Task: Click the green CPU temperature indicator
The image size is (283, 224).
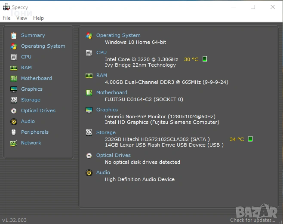Action: pyautogui.click(x=205, y=59)
